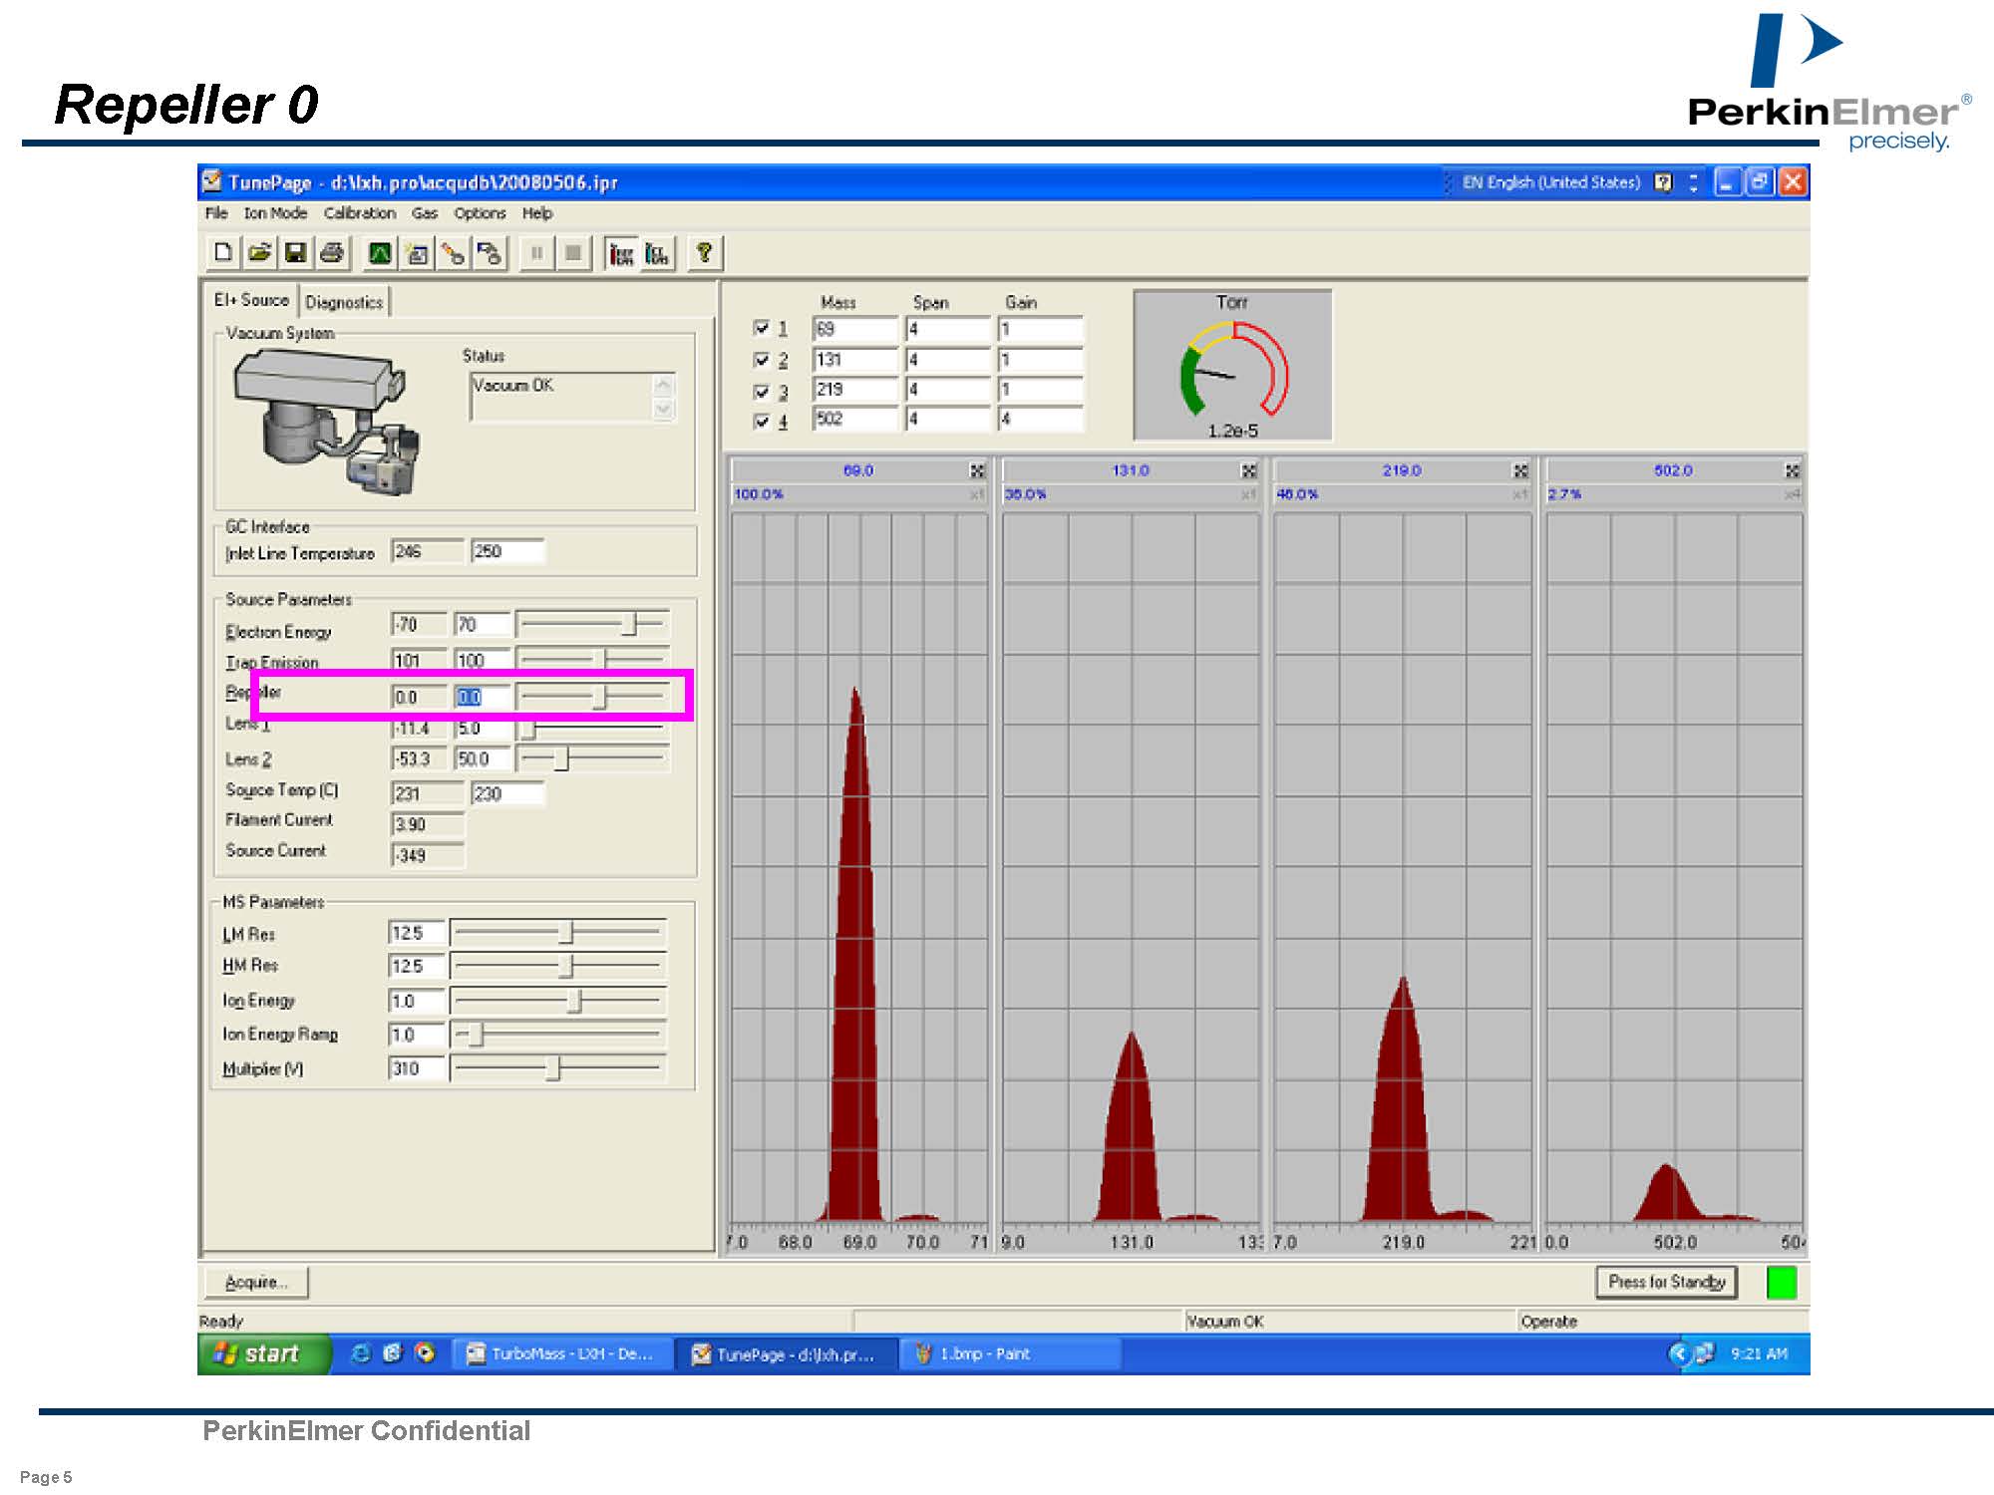Image resolution: width=1994 pixels, height=1495 pixels.
Task: Click the Electron Energy slider
Action: (x=592, y=624)
